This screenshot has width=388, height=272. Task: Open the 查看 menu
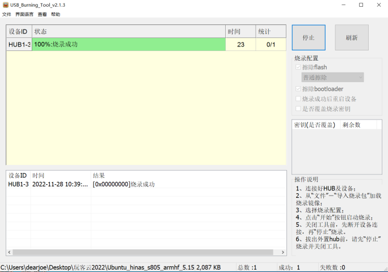pyautogui.click(x=42, y=14)
